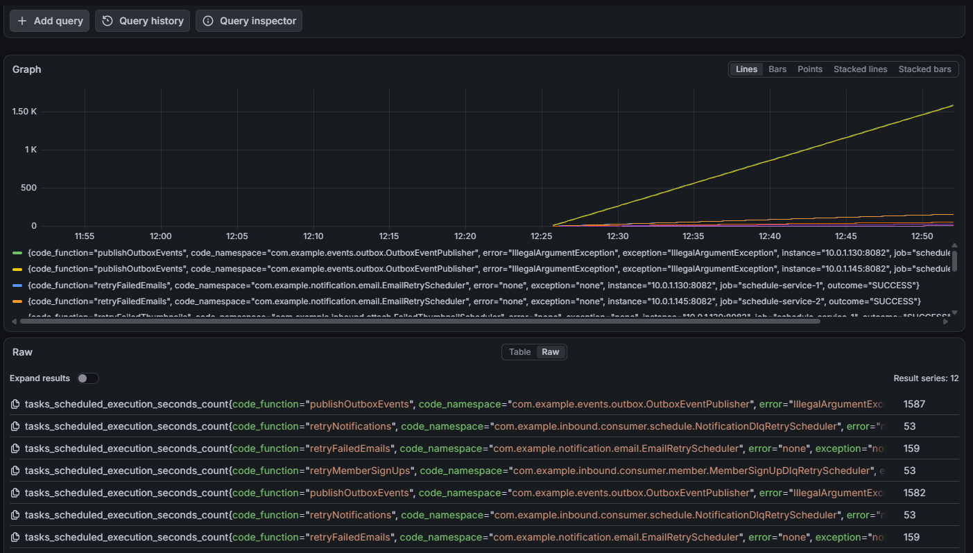Copy first retryFailedEmails result with value 159

pyautogui.click(x=15, y=448)
